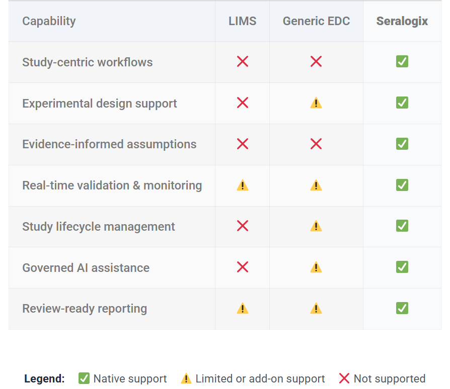Click the Seralogix column header
The width and height of the screenshot is (450, 389).
pyautogui.click(x=402, y=21)
